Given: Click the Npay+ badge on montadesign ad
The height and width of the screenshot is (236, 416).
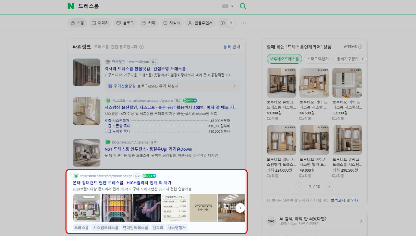Looking at the screenshot, I should tap(149, 176).
